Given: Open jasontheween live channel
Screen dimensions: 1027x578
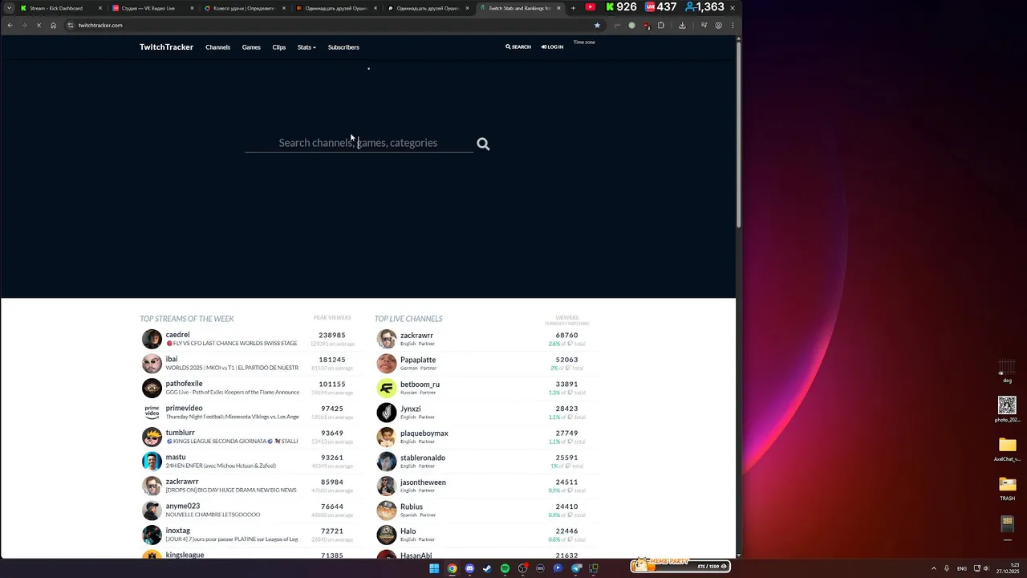Looking at the screenshot, I should [423, 482].
